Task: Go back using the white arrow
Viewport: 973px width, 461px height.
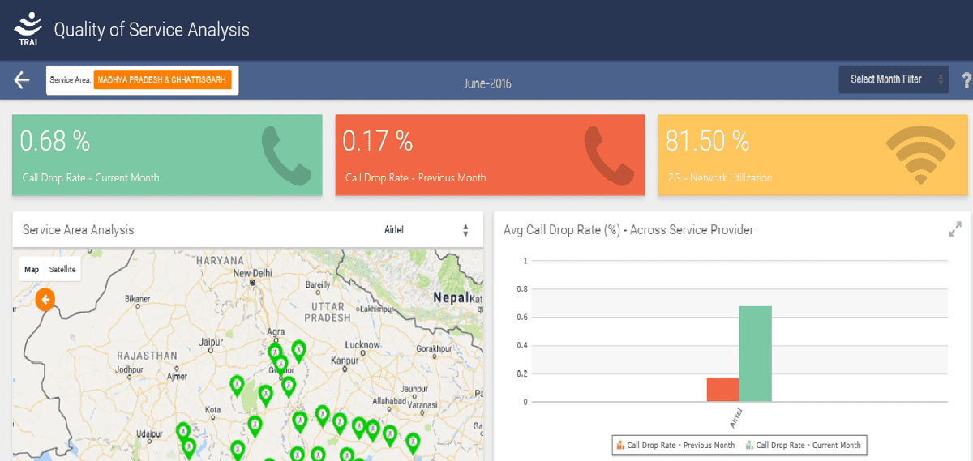Action: click(x=22, y=79)
